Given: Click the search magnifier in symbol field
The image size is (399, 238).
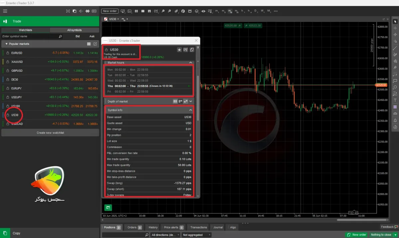Looking at the screenshot, I should pyautogui.click(x=60, y=36).
